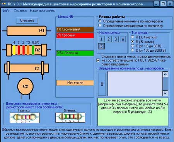This screenshot has width=174, height=142.
Task: Click the Очистить button
Action: [27, 20]
